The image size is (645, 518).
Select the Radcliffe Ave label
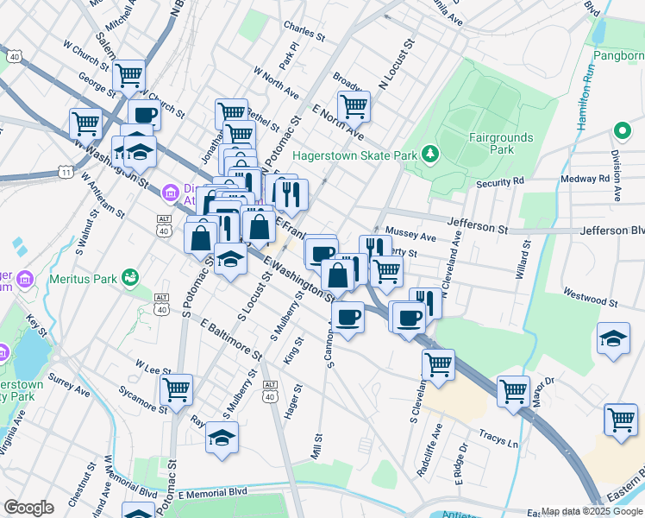pyautogui.click(x=429, y=451)
